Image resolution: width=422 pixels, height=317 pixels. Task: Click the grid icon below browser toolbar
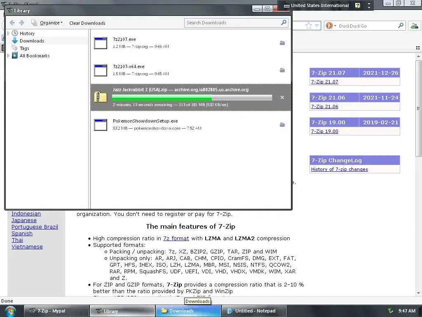pos(418,48)
